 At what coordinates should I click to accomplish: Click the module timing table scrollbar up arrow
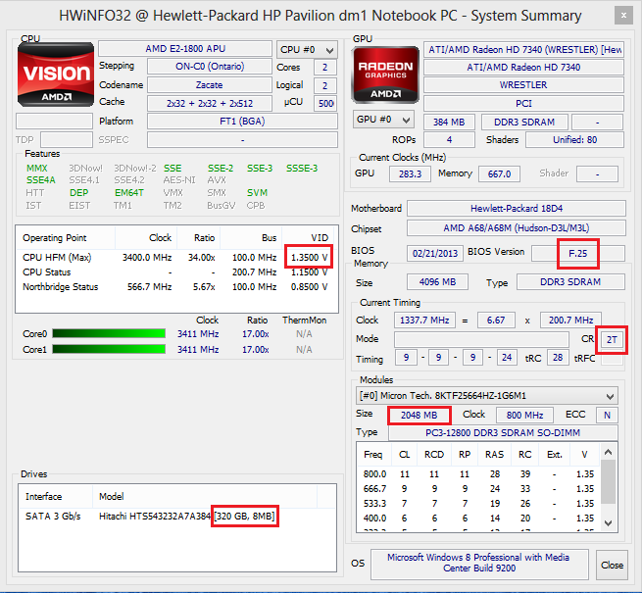(609, 450)
